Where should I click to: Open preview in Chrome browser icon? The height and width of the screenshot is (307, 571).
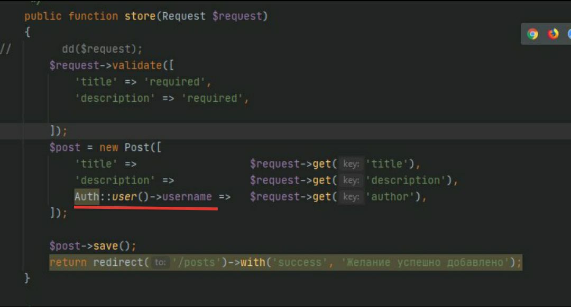[x=532, y=34]
